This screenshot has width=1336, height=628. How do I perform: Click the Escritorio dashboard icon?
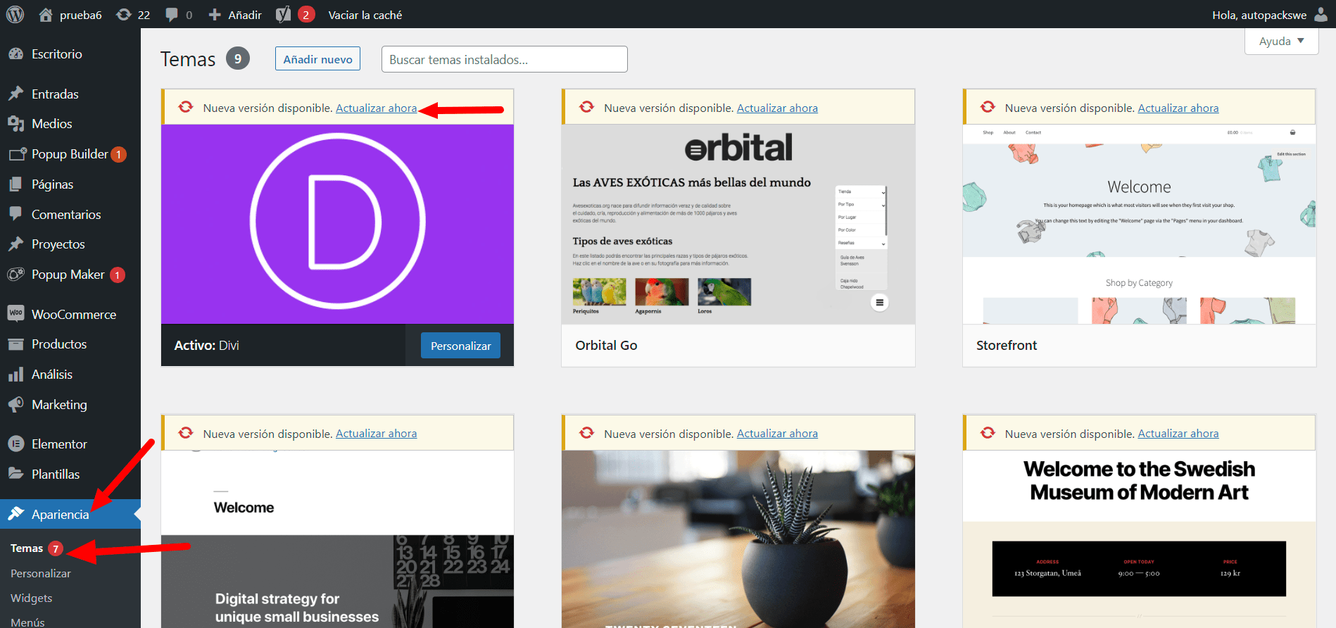(x=16, y=54)
